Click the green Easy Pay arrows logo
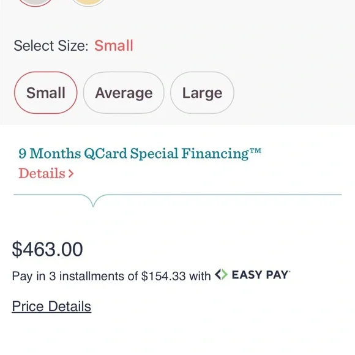 (221, 274)
